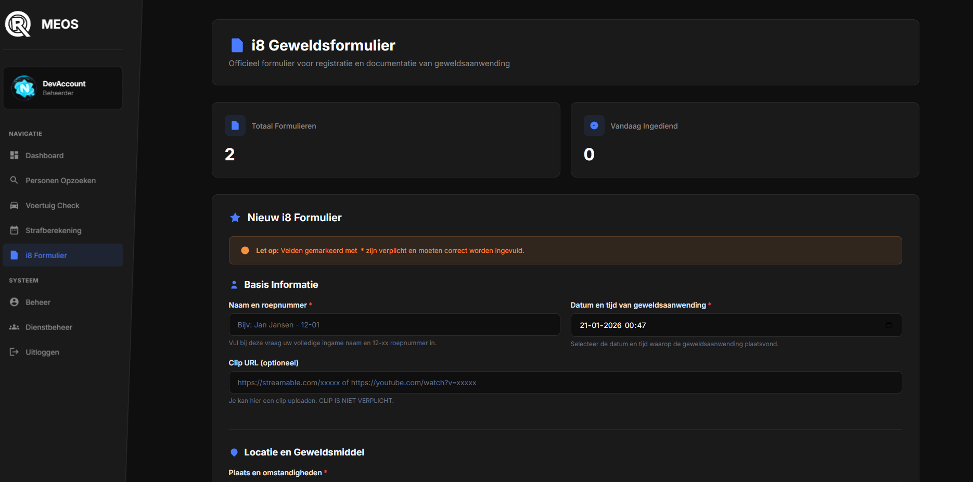Go to Strafberekening page
The width and height of the screenshot is (973, 482).
coord(53,231)
